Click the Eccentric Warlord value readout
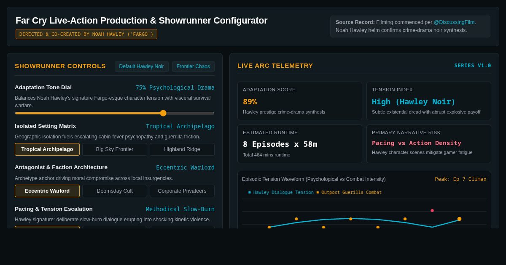Image resolution: width=506 pixels, height=265 pixels. 185,167
